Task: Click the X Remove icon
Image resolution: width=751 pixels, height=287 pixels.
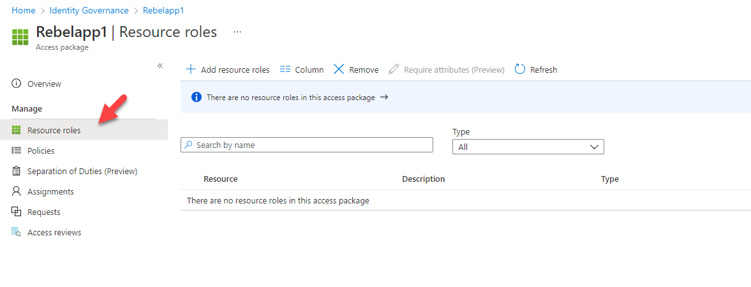Action: click(x=339, y=70)
